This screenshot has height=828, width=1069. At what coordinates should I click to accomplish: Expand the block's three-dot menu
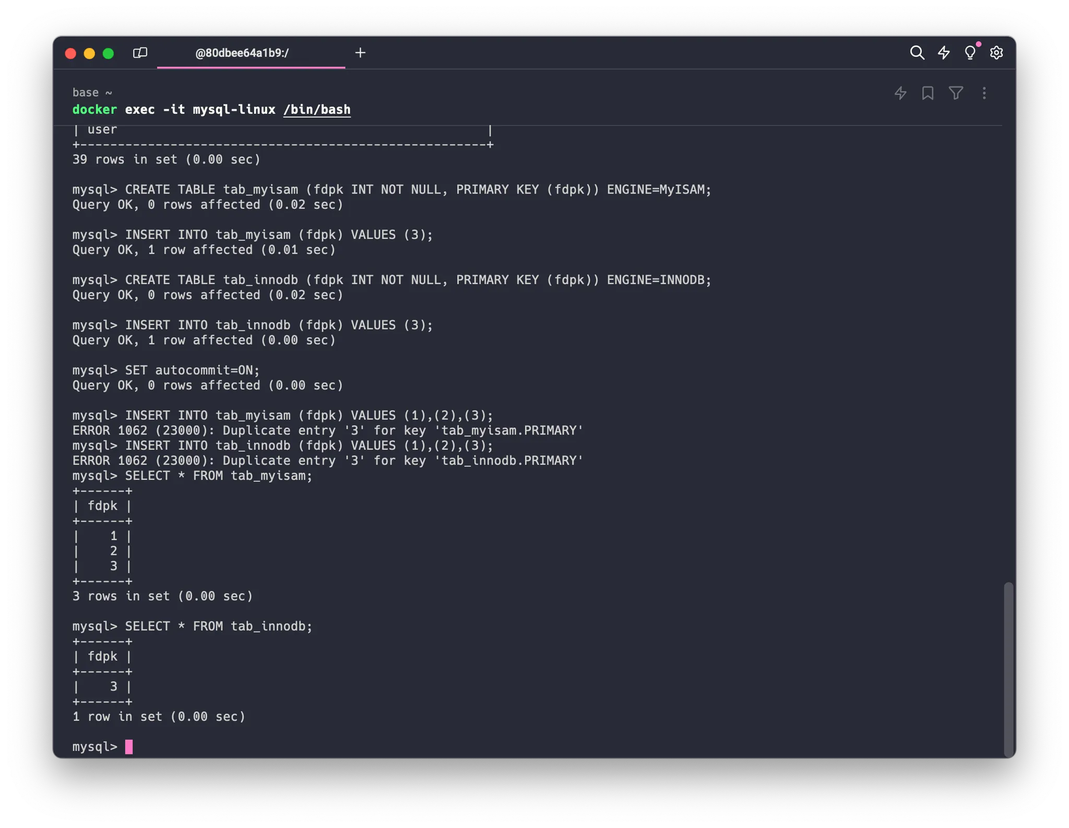(984, 93)
